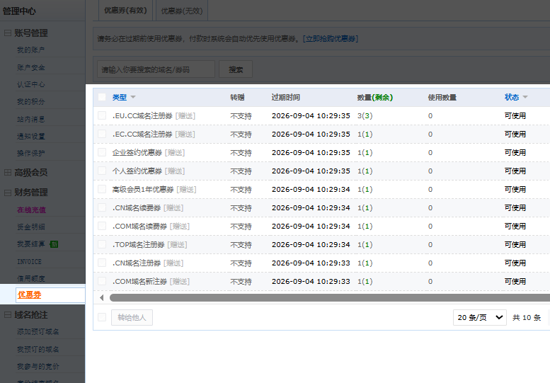This screenshot has height=383, width=550.
Task: Collapse the 财务管理 section icon
Action: click(8, 193)
